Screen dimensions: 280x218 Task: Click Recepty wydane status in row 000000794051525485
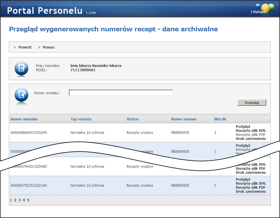(140, 167)
